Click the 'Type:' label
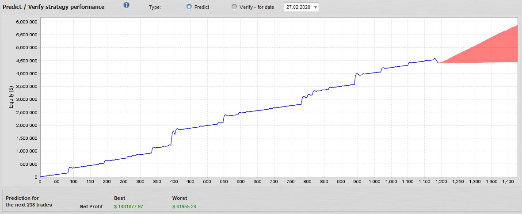This screenshot has height=214, width=522. point(154,7)
